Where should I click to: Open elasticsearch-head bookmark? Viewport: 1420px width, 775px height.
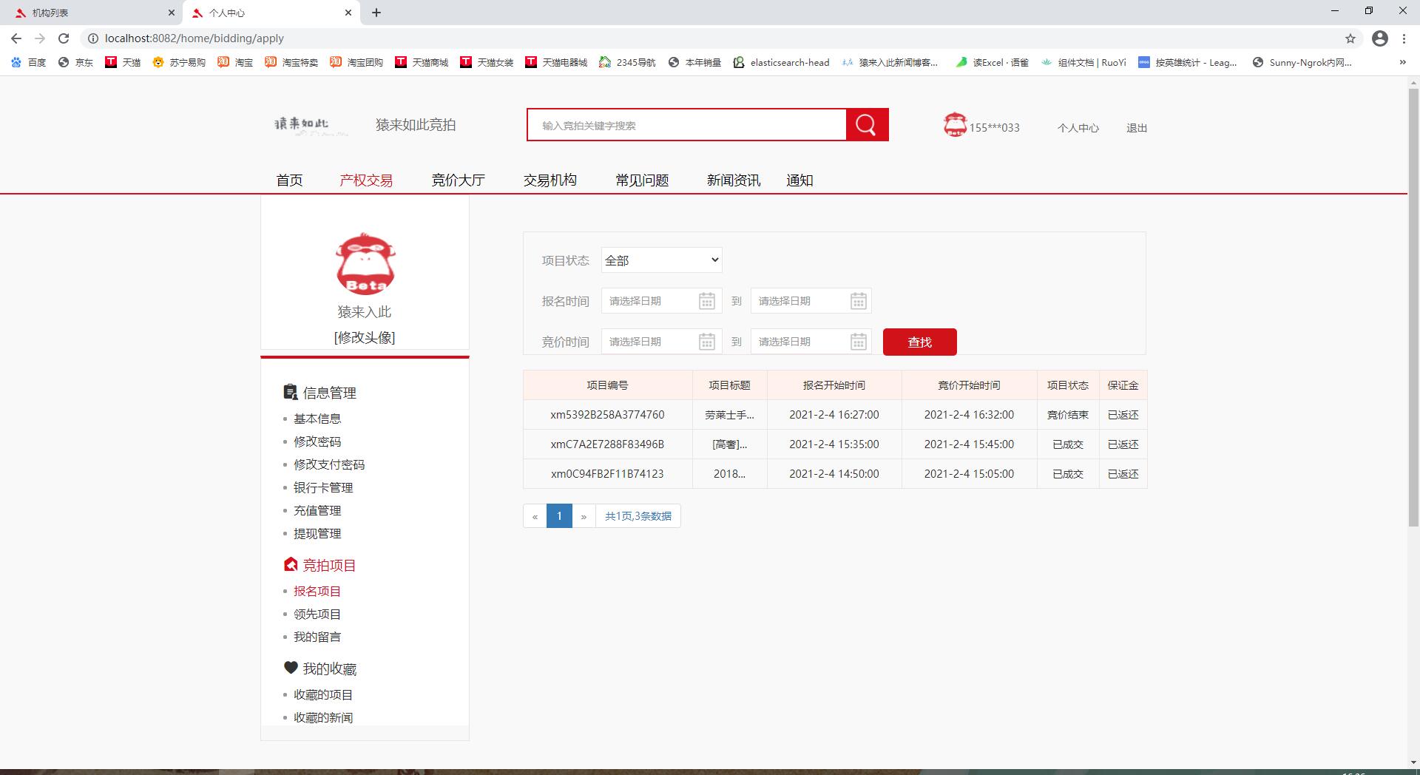781,62
